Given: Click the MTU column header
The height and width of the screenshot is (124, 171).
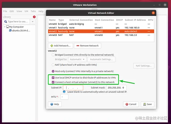Looking at the screenshot, I should click(x=150, y=20).
